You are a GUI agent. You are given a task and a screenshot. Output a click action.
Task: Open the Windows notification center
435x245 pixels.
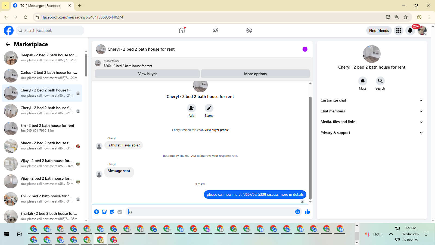[426, 234]
